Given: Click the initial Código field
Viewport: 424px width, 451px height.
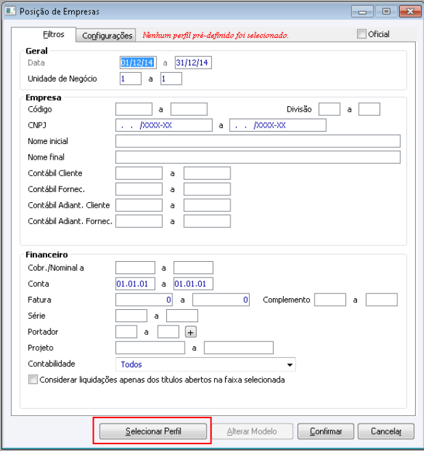Looking at the screenshot, I should coord(134,109).
